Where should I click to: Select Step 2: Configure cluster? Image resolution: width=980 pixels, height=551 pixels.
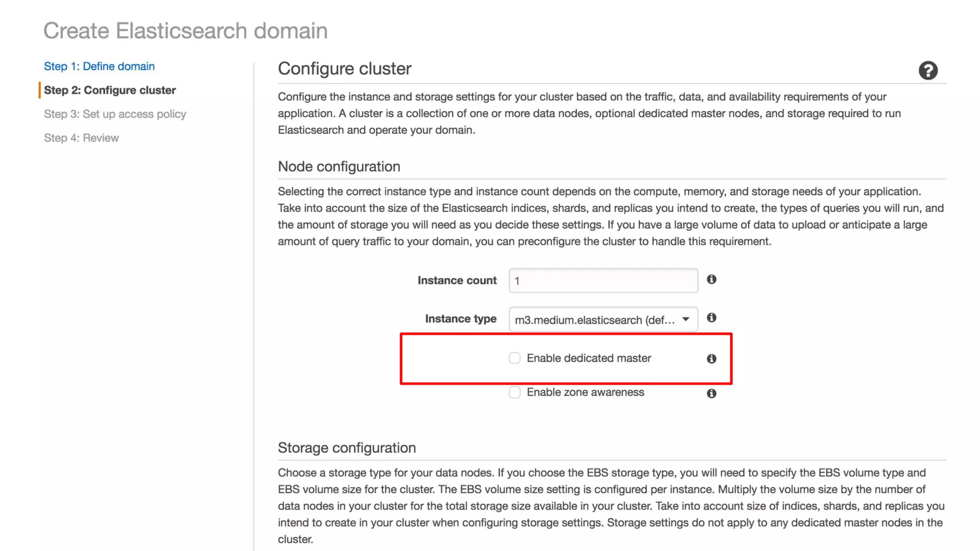(110, 90)
